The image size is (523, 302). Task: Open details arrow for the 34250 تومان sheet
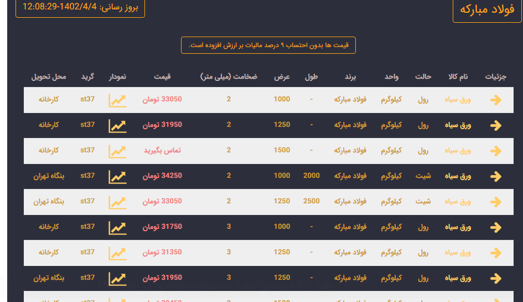(x=496, y=176)
